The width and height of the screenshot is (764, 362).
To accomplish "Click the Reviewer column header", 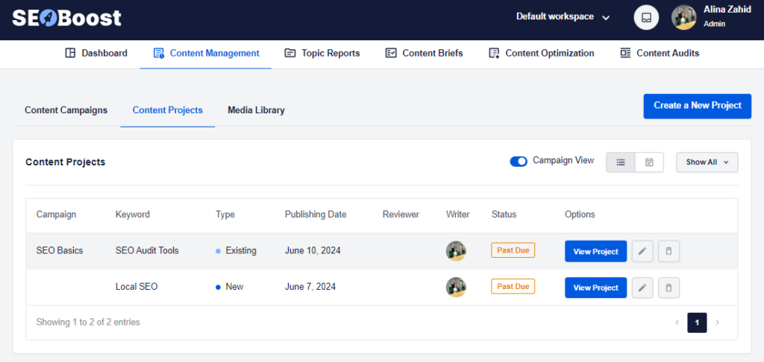I will click(x=401, y=215).
